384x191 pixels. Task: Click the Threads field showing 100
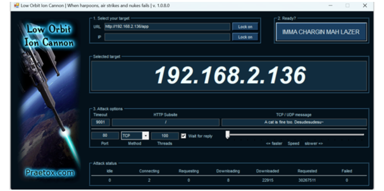pyautogui.click(x=165, y=136)
